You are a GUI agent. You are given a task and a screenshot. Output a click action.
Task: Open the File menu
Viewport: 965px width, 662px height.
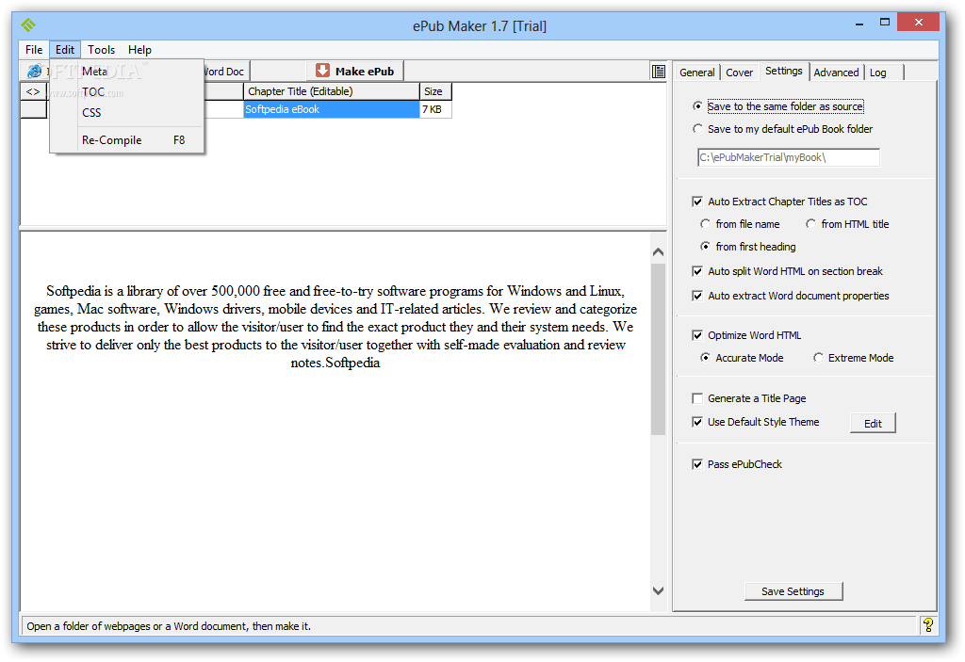pos(34,50)
